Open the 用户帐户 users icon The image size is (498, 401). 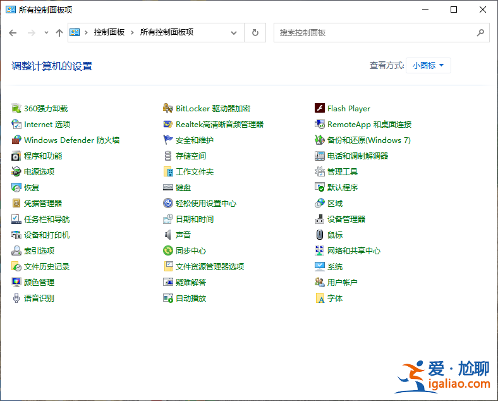pyautogui.click(x=320, y=282)
